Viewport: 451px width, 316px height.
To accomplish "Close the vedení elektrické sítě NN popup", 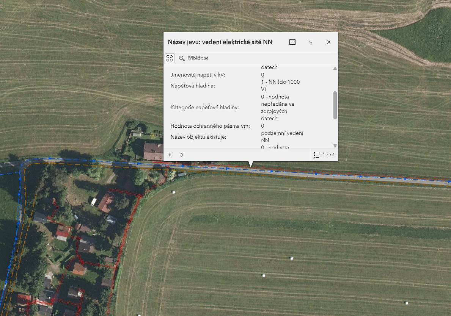I will 329,42.
